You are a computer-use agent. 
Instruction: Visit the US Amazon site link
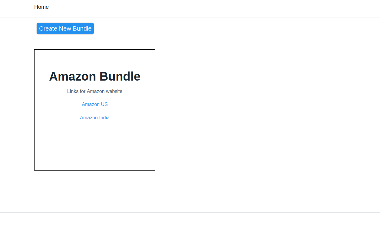[95, 104]
